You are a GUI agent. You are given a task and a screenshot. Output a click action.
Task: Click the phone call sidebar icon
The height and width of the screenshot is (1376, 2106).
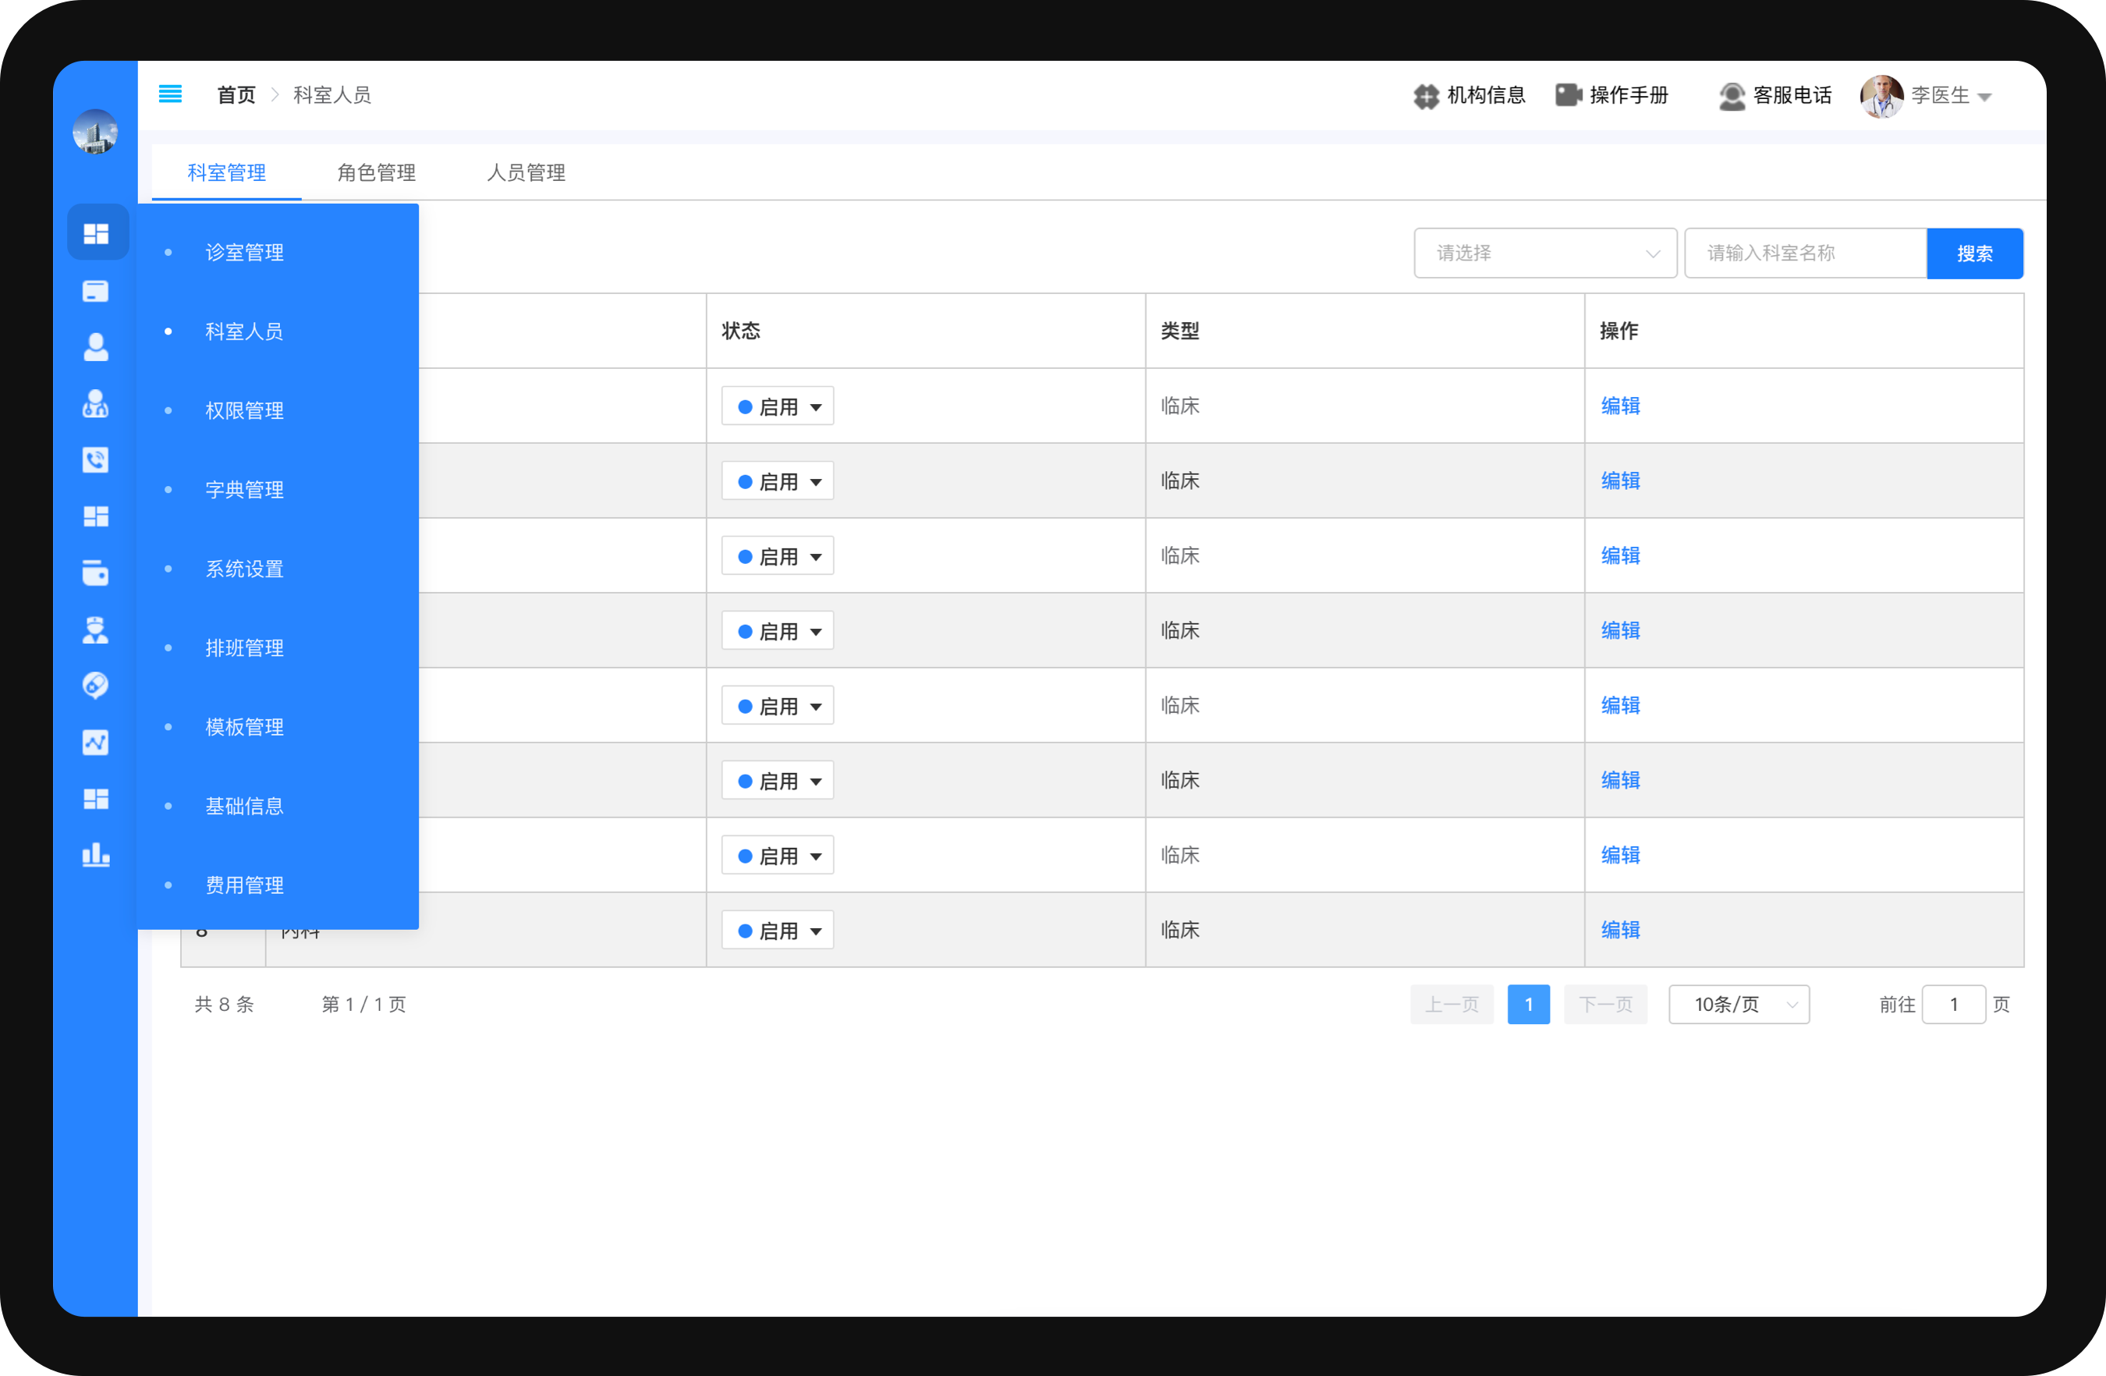point(96,460)
